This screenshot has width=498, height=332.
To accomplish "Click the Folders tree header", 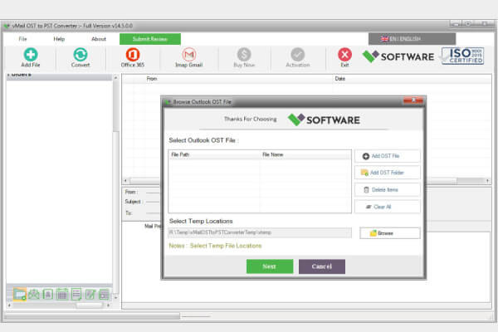I will point(59,76).
